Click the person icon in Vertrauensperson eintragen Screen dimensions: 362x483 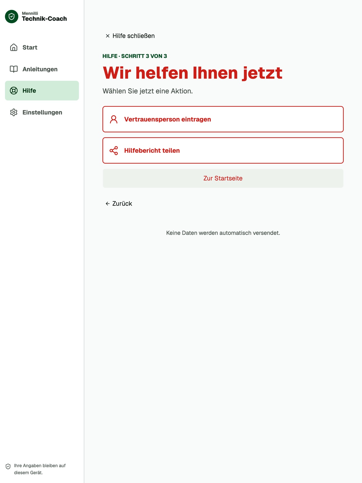[x=114, y=119]
